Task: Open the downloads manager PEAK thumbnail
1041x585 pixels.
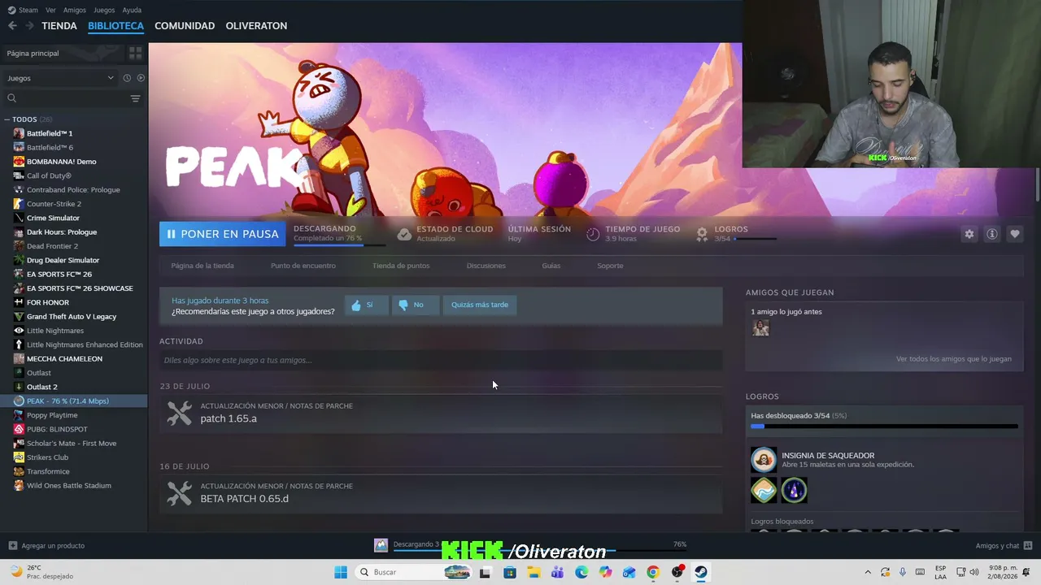Action: tap(381, 545)
